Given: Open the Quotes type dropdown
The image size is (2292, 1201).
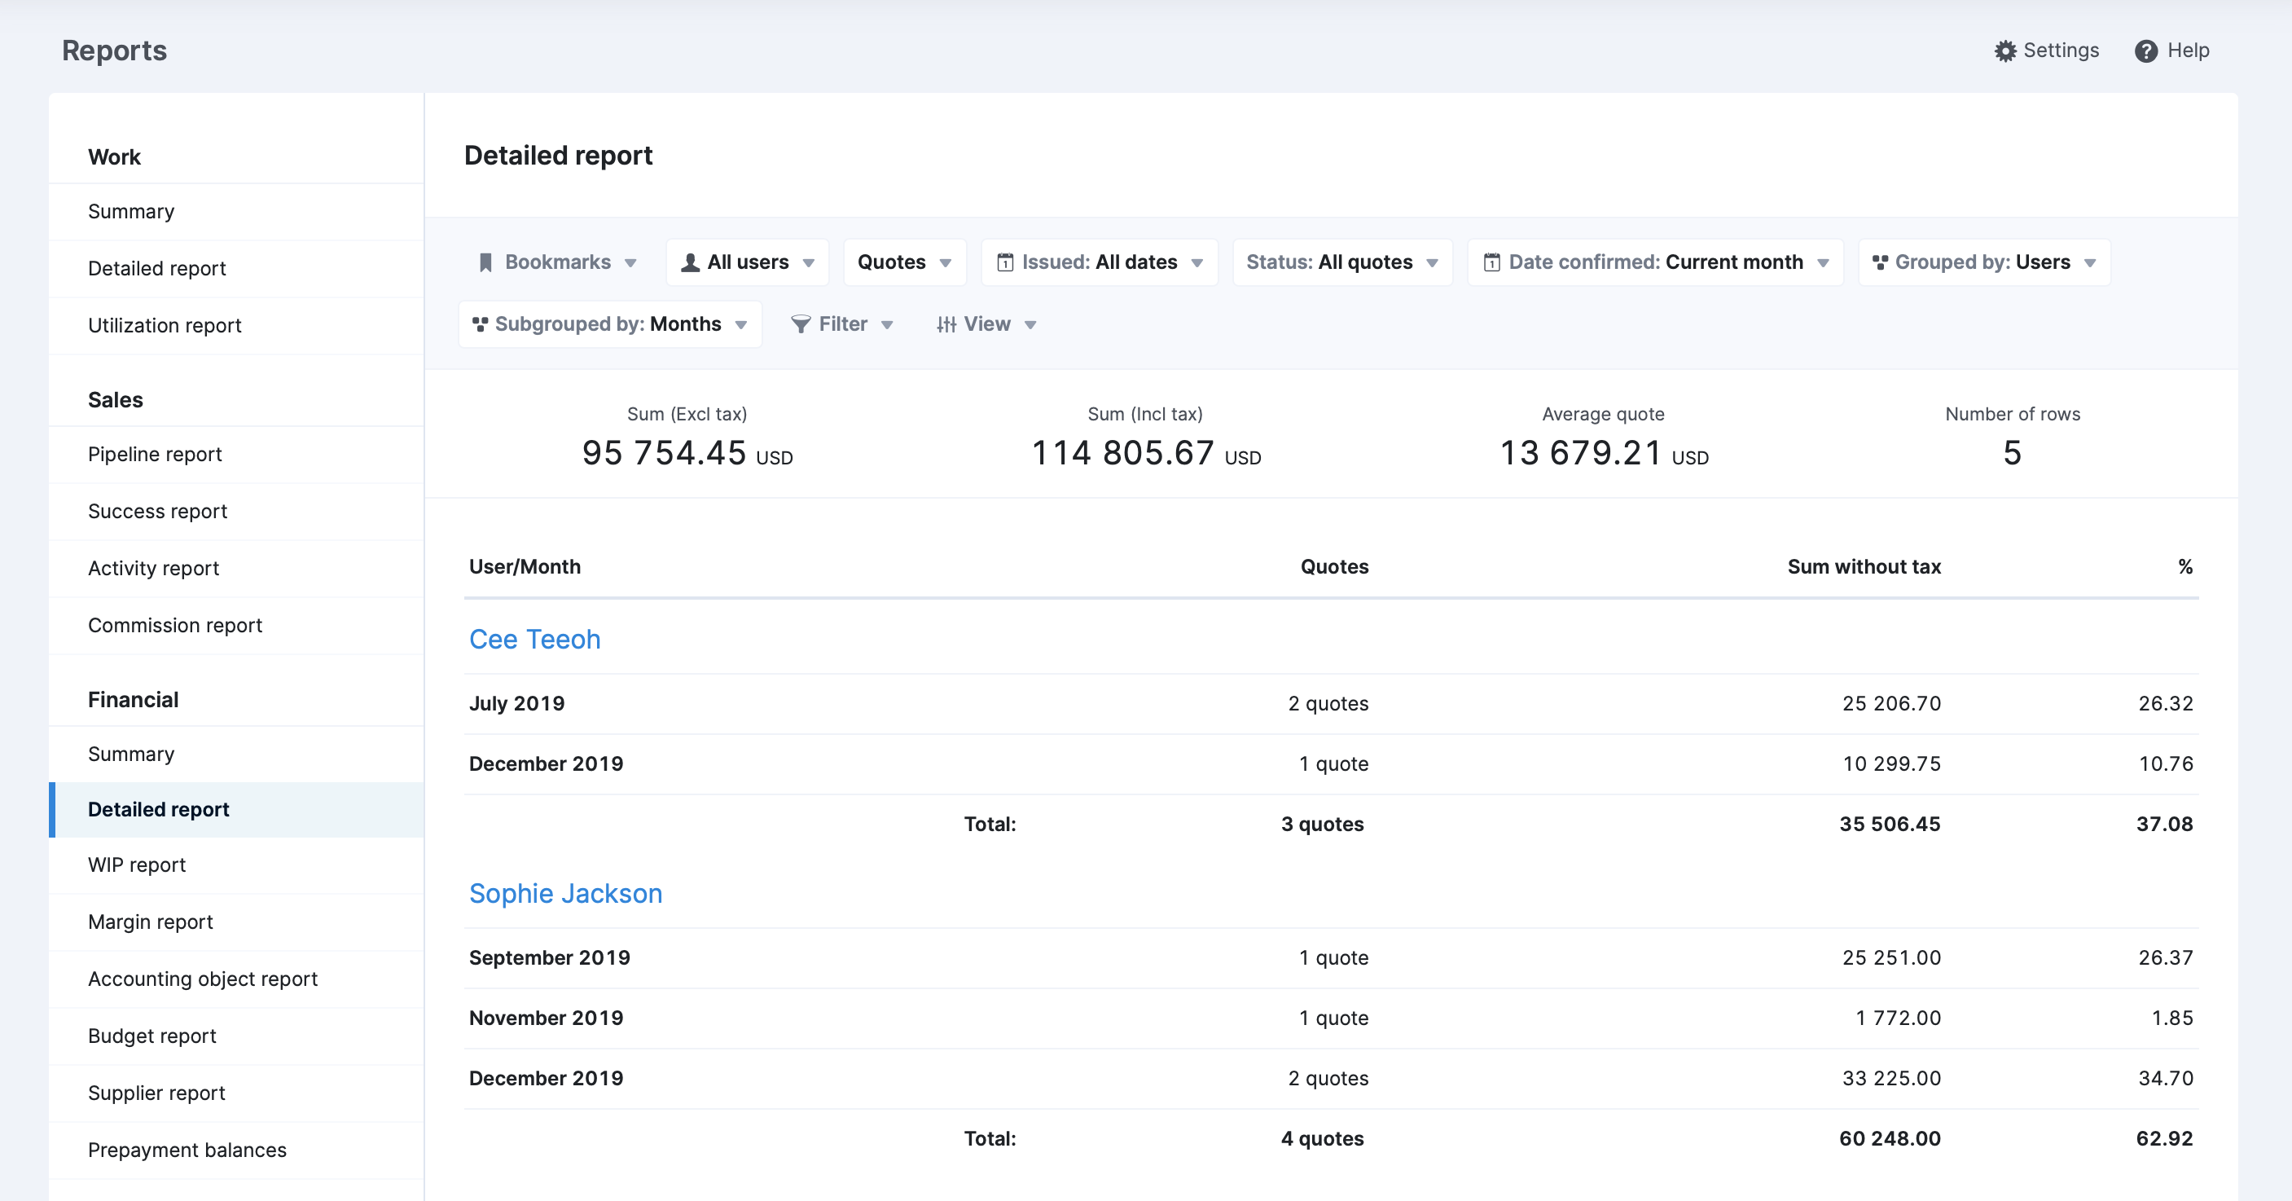Looking at the screenshot, I should coord(904,262).
